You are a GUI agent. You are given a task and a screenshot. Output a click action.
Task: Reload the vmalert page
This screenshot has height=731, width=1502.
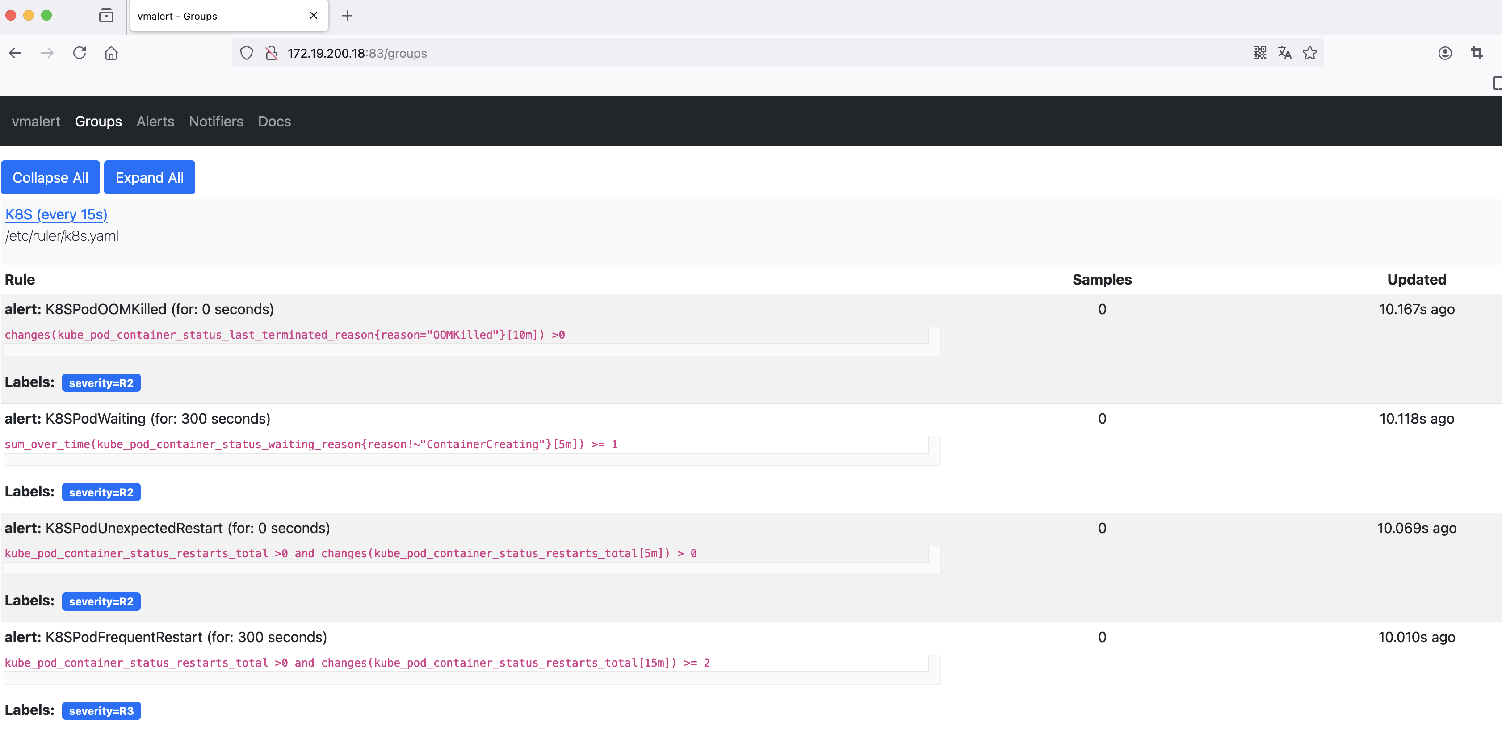tap(79, 53)
